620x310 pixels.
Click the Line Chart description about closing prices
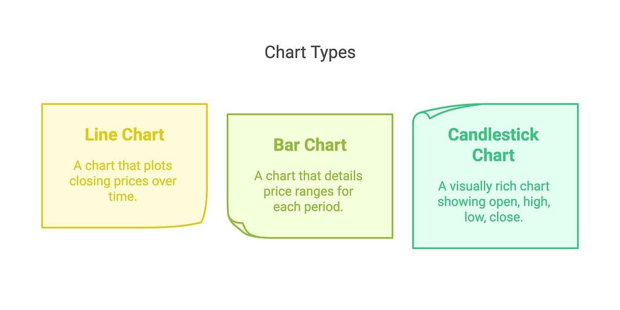click(123, 181)
